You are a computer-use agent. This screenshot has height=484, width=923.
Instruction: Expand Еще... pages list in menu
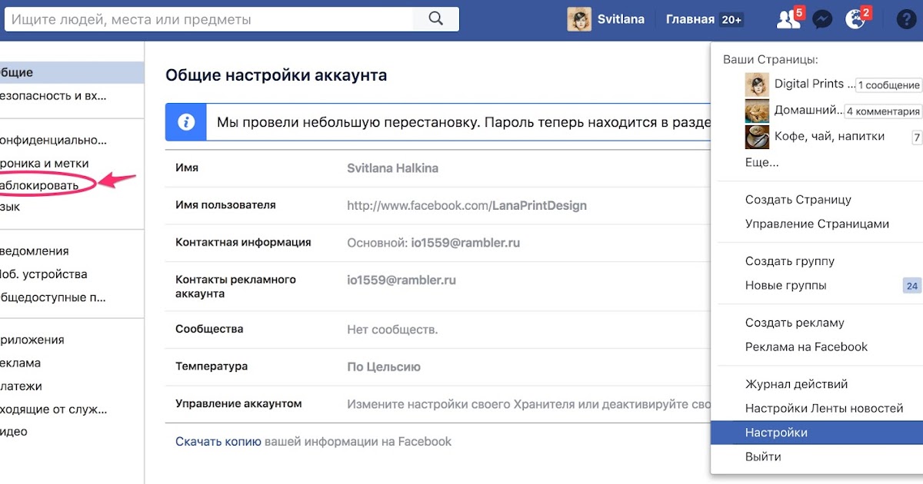pos(762,162)
